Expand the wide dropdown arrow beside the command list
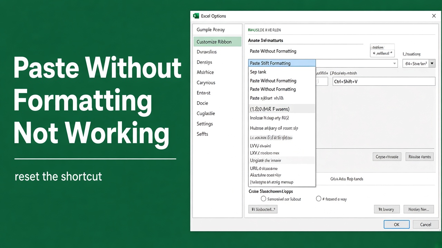This screenshot has width=442, height=248. [x=395, y=64]
